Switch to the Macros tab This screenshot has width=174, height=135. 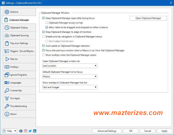coord(19,59)
